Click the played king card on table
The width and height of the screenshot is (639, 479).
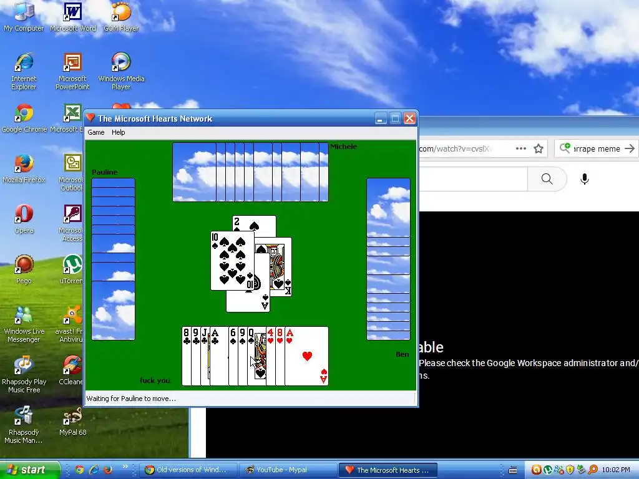pos(281,267)
